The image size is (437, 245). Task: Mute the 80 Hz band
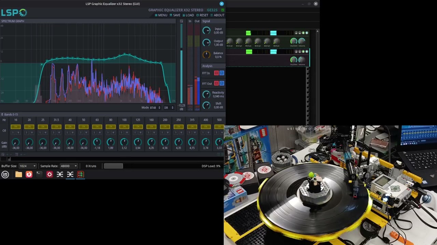click(113, 133)
